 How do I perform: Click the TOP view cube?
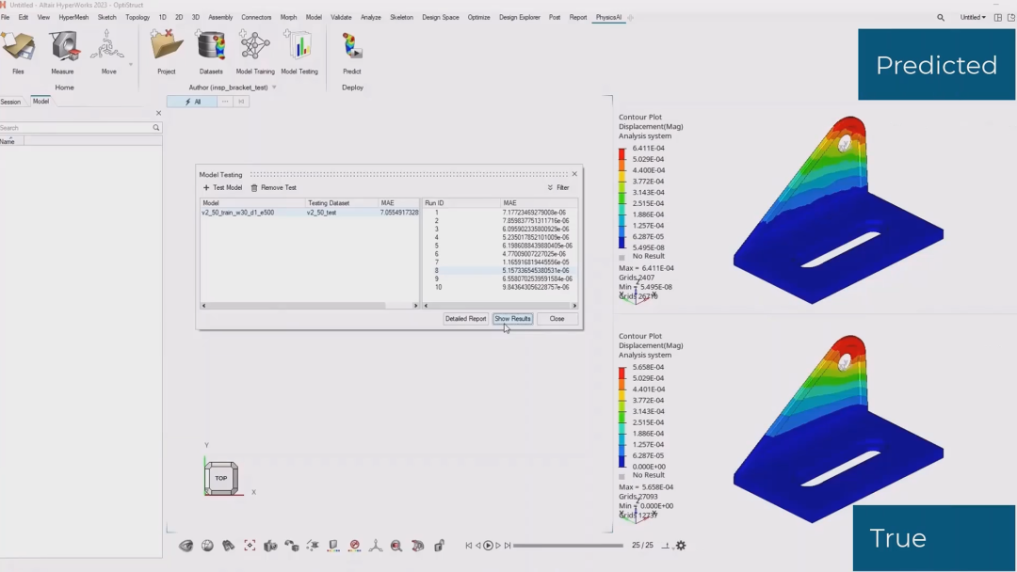[x=221, y=478]
